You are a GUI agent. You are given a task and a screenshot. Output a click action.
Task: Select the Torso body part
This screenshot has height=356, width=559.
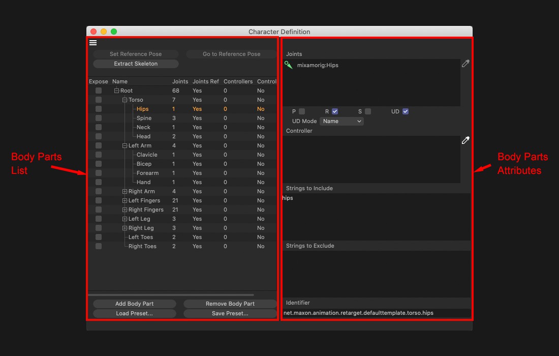136,100
